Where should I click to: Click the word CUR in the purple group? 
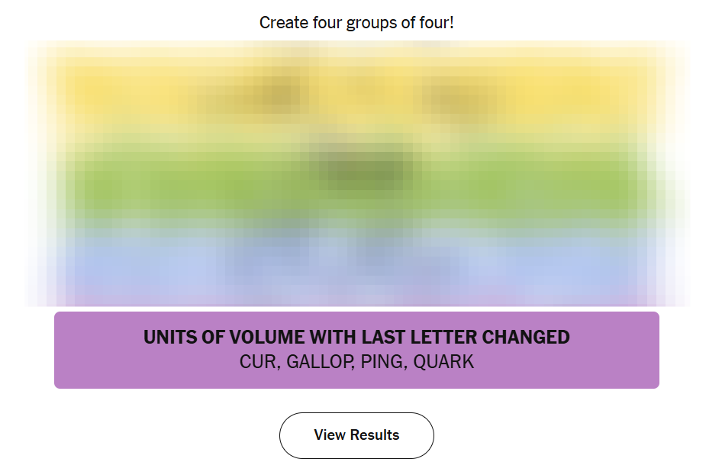(258, 362)
